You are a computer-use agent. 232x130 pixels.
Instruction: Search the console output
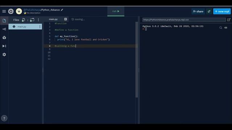pos(221,28)
